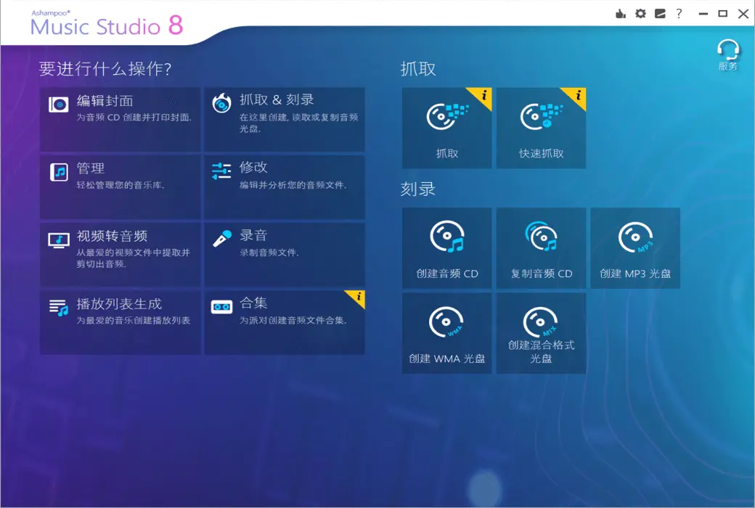This screenshot has height=508, width=755.
Task: Click the text 为最爱的音乐创建播放列表
Action: [x=134, y=320]
